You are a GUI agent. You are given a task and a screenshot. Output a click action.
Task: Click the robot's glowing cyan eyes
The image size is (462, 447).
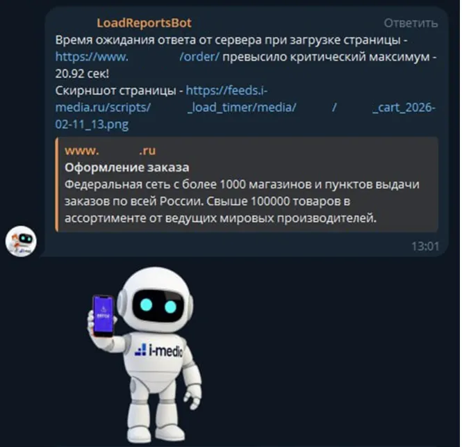click(158, 305)
